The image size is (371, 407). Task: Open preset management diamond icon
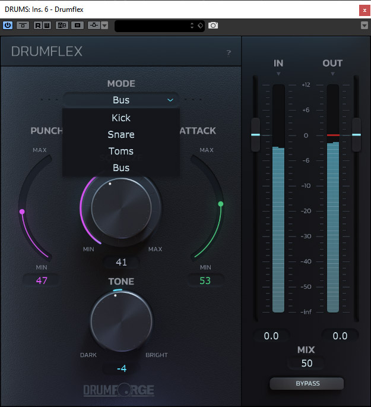[x=201, y=26]
